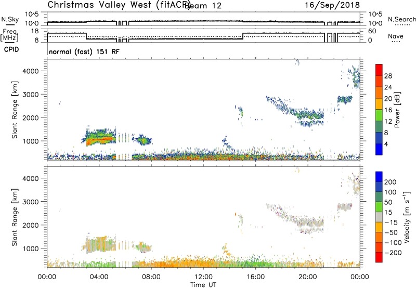
Task: Click the "08:00" time tick label
Action: click(x=151, y=277)
